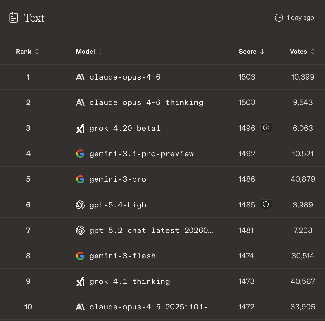Screen dimensions: 325x321
Task: Click xAI logo beside grok-4.1-thinking
Action: [x=80, y=281]
